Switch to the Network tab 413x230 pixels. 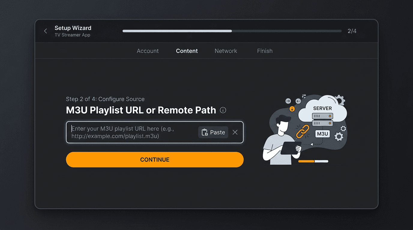click(226, 51)
